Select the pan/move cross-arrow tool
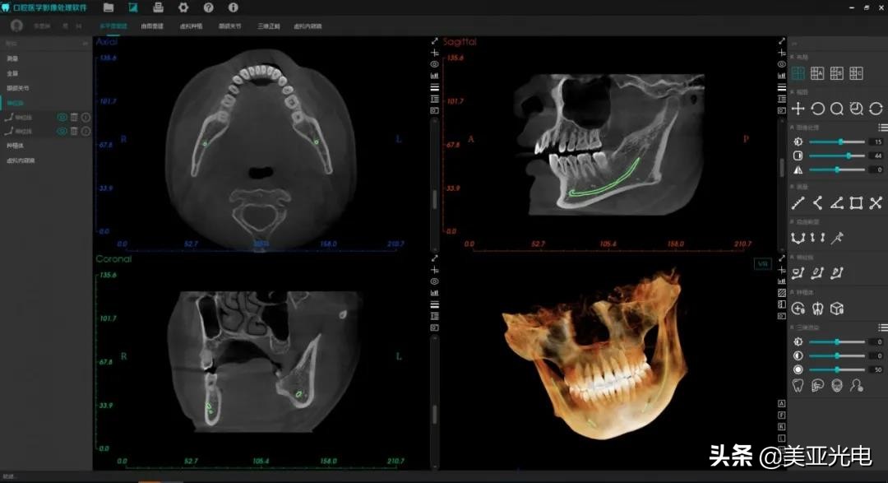This screenshot has height=483, width=888. click(798, 109)
